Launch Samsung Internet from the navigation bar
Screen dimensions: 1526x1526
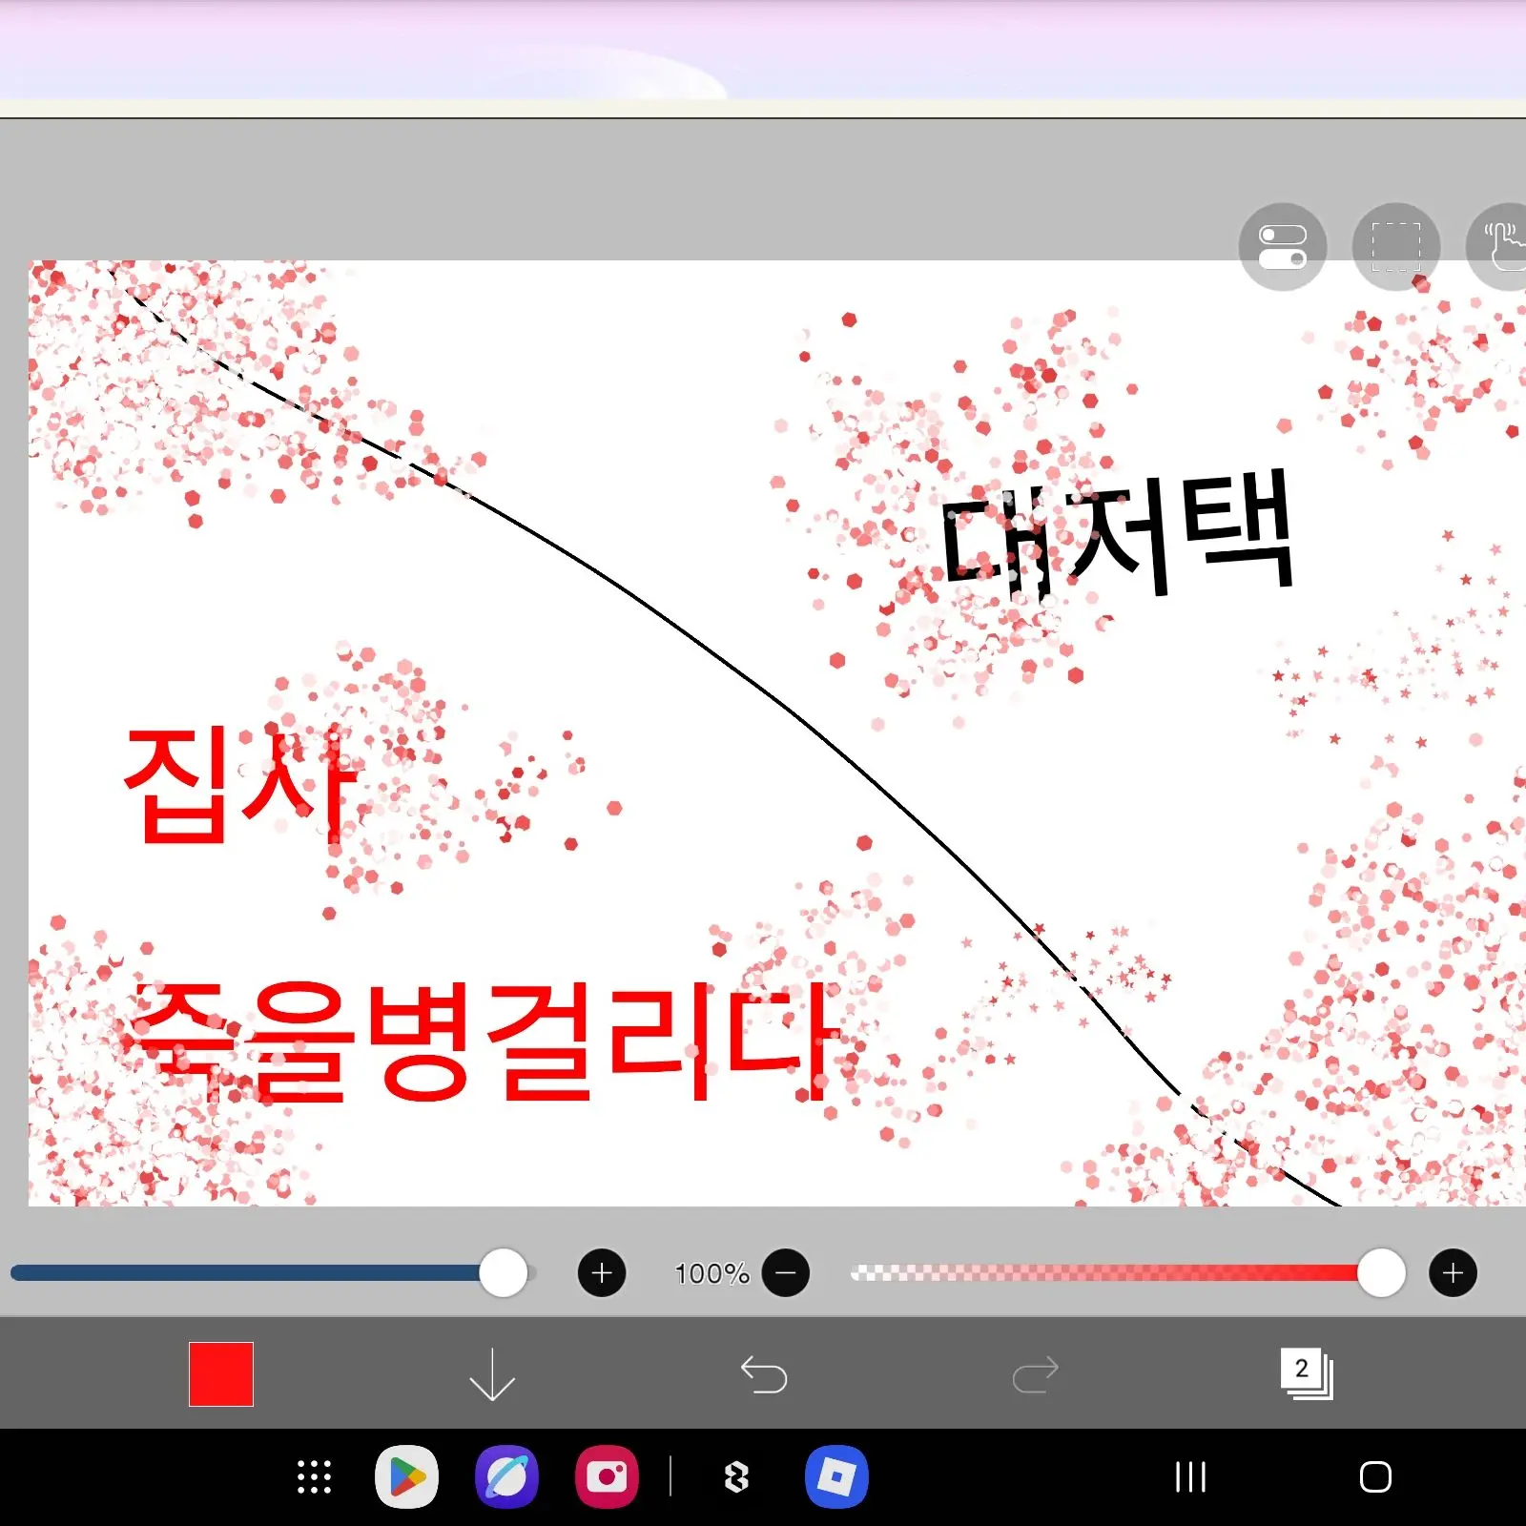(507, 1476)
